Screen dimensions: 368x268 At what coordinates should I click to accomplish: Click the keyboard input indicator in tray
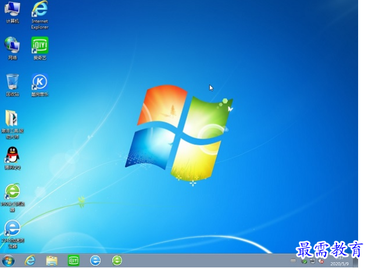[294, 260]
